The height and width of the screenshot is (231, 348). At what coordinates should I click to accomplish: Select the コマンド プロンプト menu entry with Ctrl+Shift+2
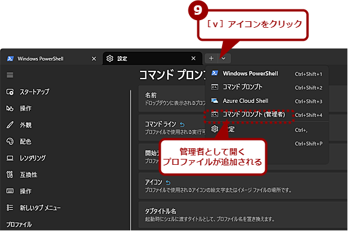[x=267, y=87]
